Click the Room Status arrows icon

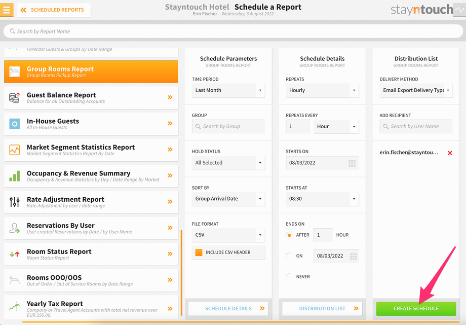coord(14,254)
